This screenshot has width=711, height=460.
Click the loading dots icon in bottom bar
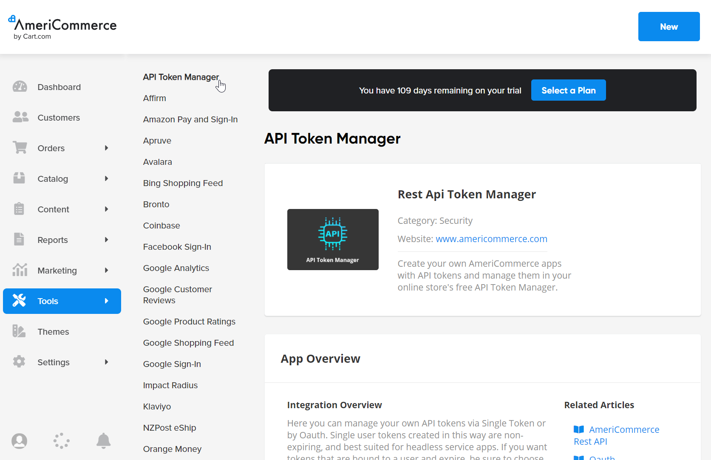(x=62, y=441)
